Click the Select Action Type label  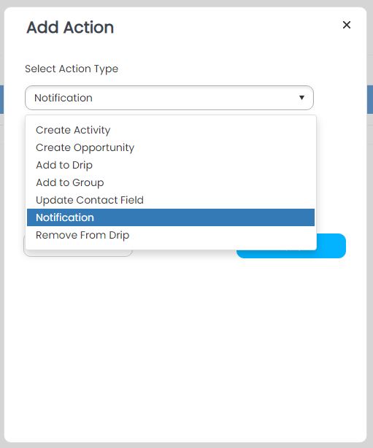(72, 69)
